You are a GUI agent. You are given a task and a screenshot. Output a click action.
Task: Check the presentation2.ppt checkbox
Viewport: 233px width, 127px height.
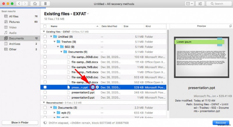pos(45,92)
